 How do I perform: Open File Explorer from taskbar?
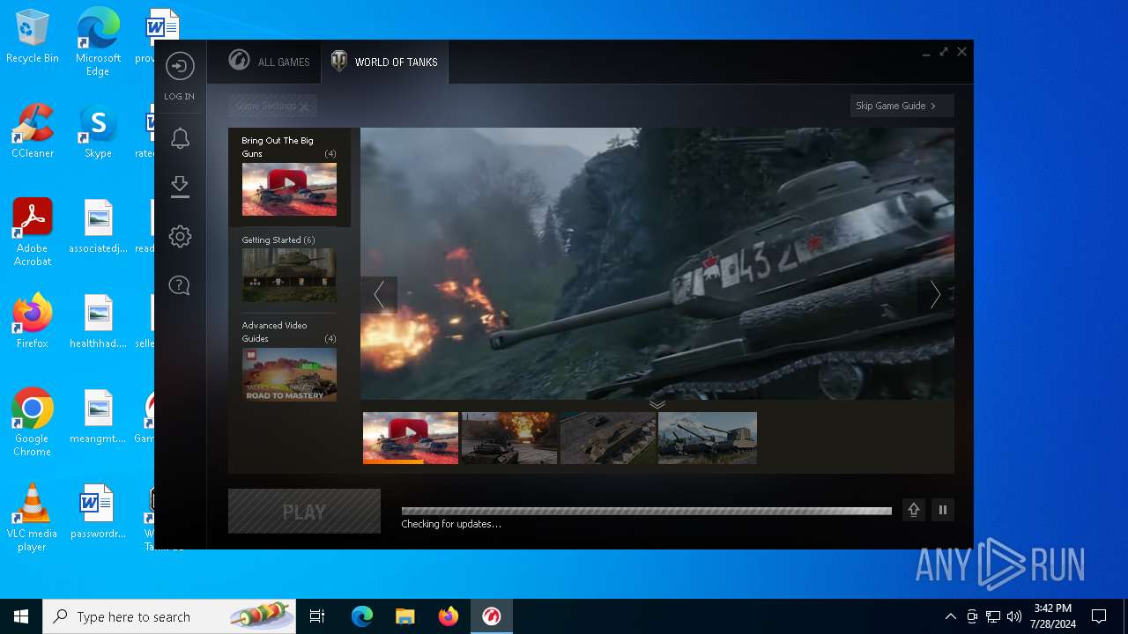pos(404,616)
